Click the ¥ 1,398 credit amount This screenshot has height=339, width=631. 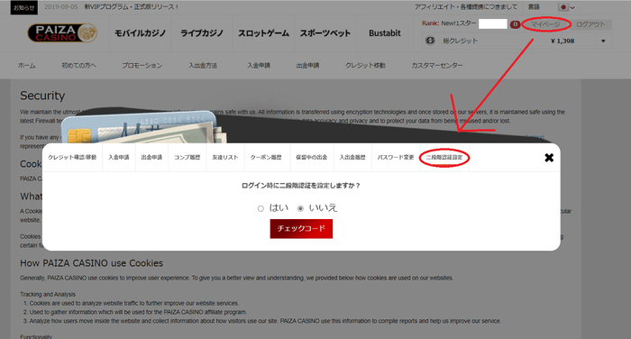point(562,41)
